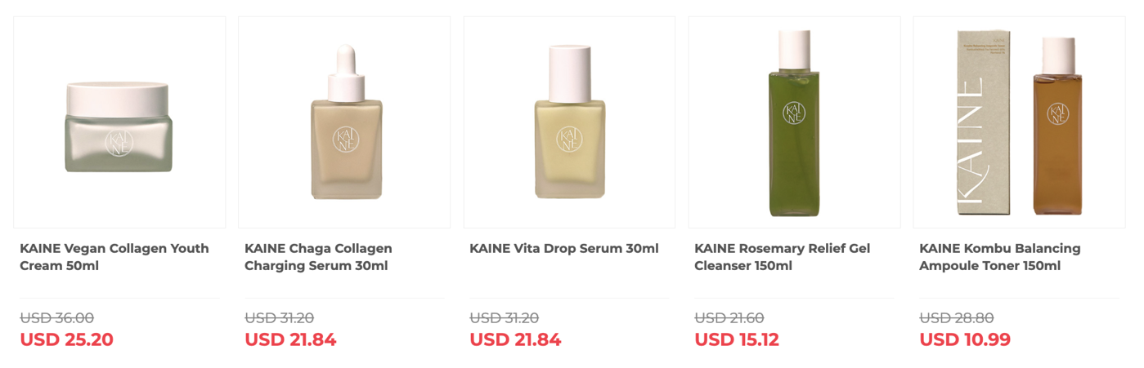The width and height of the screenshot is (1144, 368).
Task: Open the Chaga Collagen Charging Serum image
Action: [x=344, y=122]
